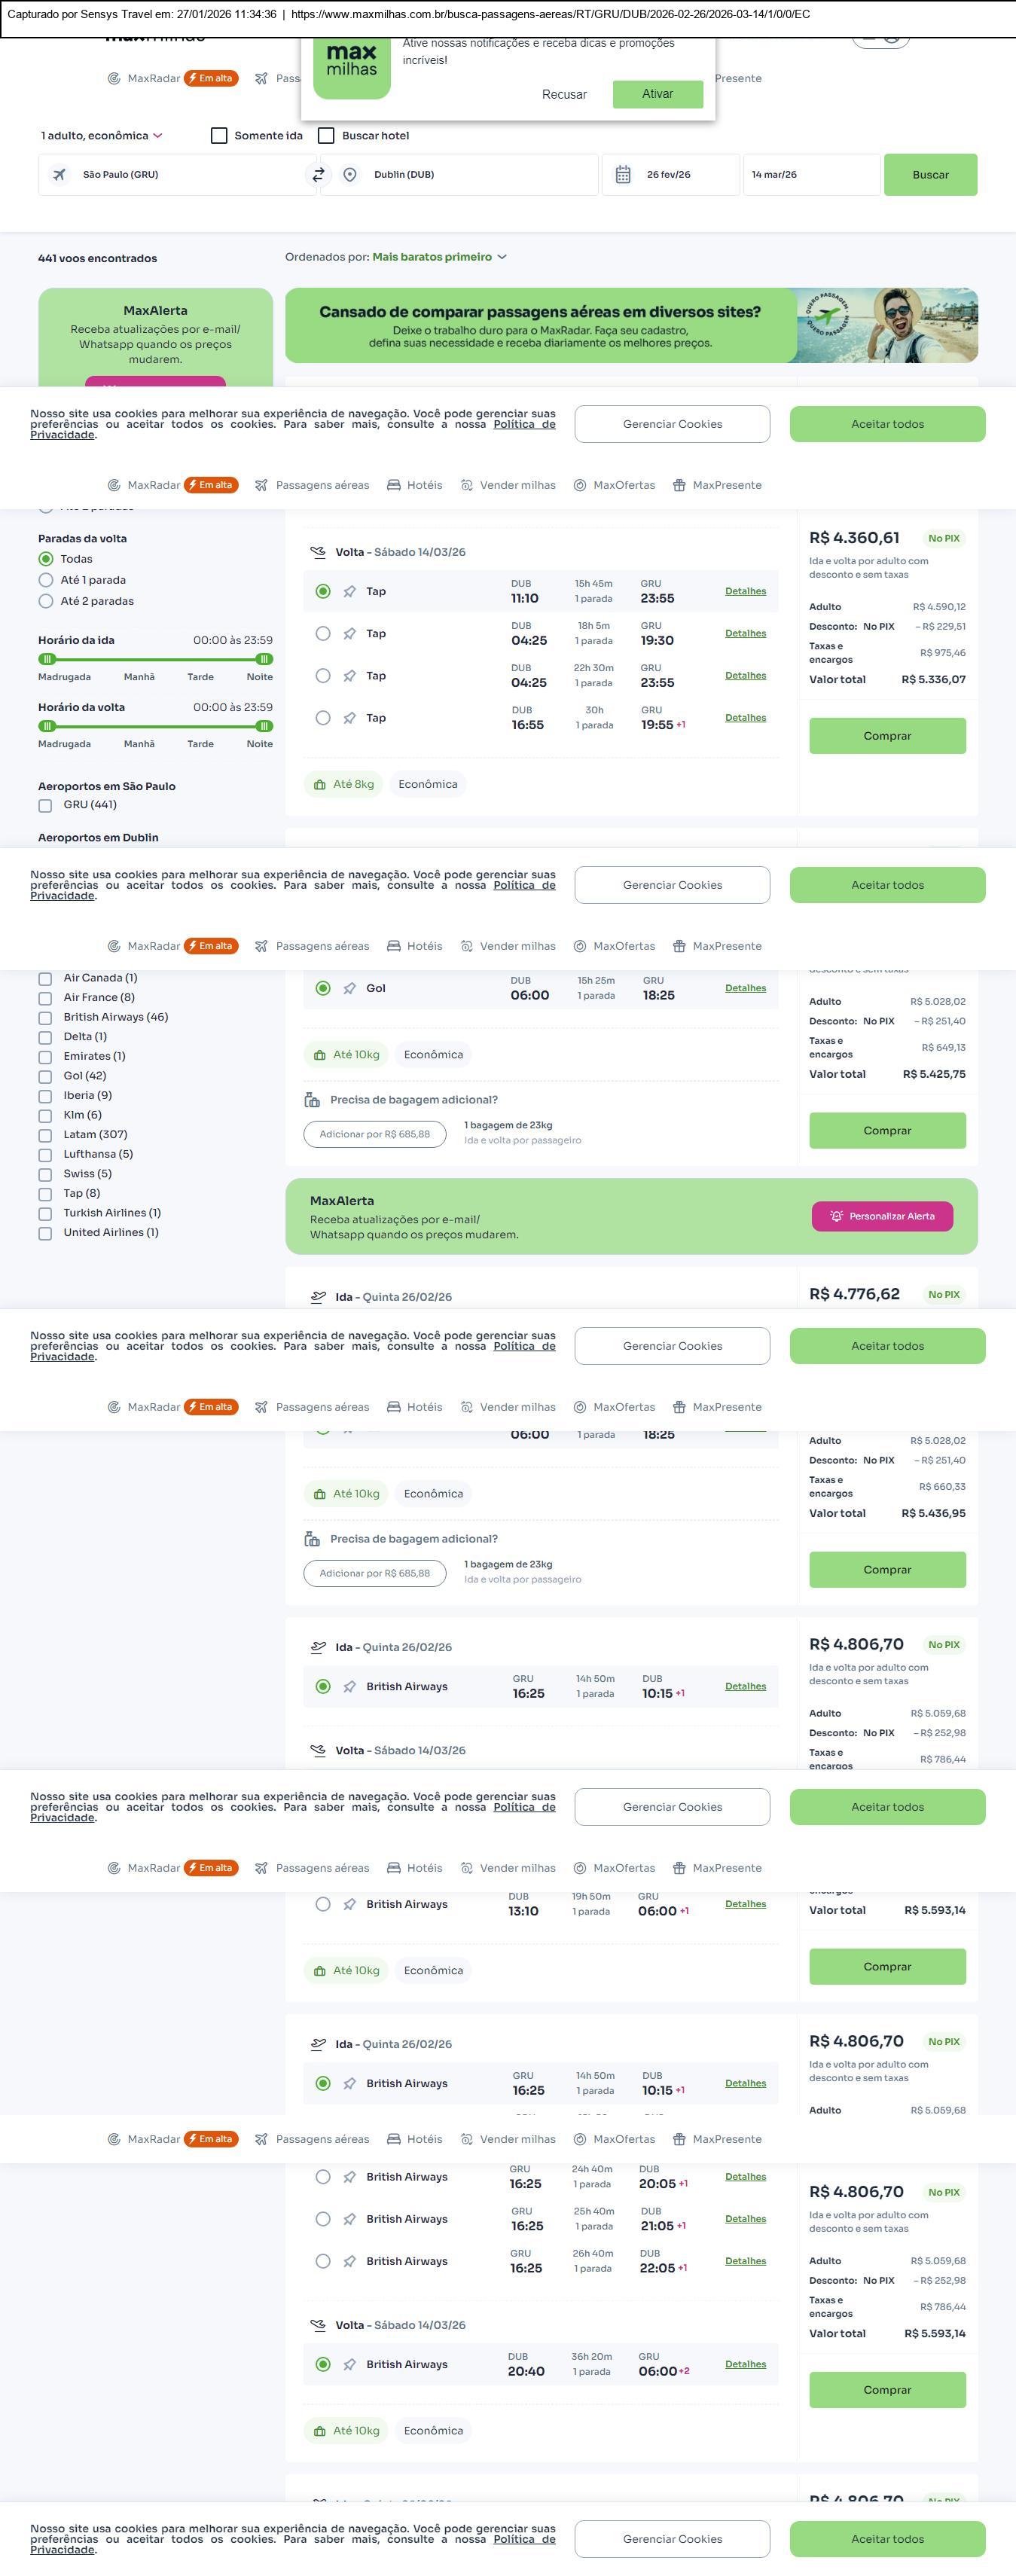
Task: Click the baggage icon beside Precisa de bagagem adicional
Action: (312, 1100)
